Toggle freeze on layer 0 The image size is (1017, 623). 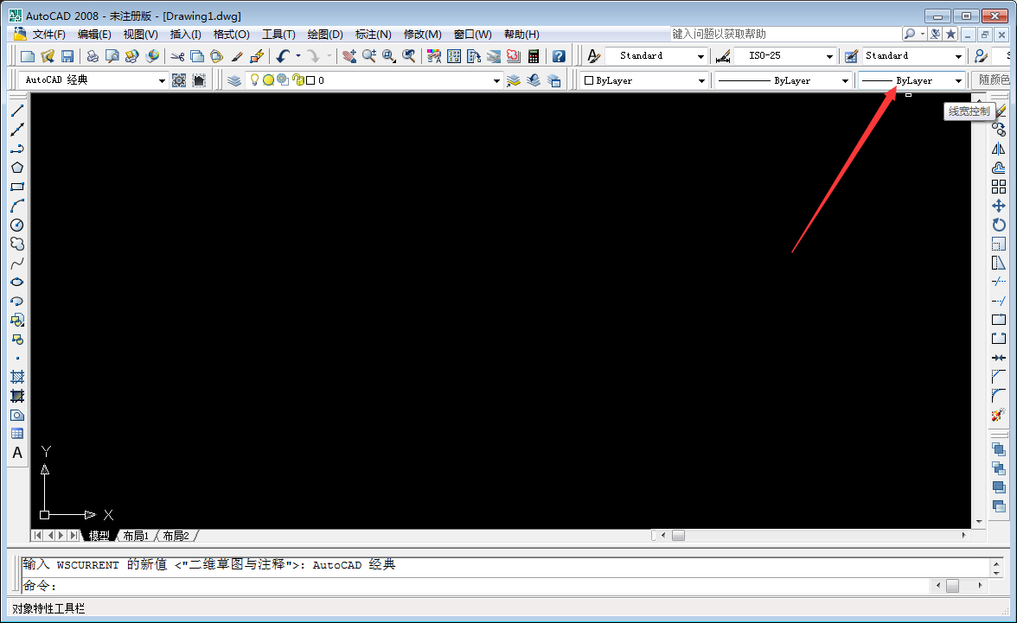[x=268, y=79]
